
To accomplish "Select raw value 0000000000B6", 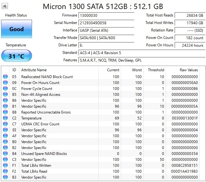I will (184, 89).
